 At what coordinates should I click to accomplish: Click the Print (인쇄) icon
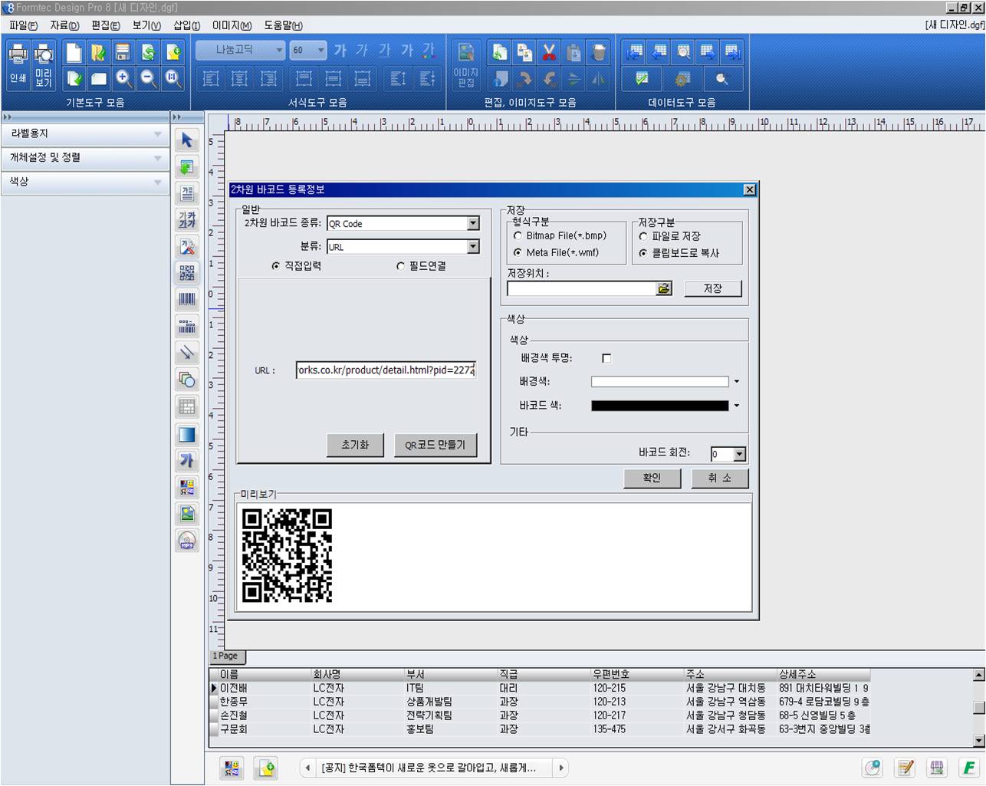coord(18,64)
